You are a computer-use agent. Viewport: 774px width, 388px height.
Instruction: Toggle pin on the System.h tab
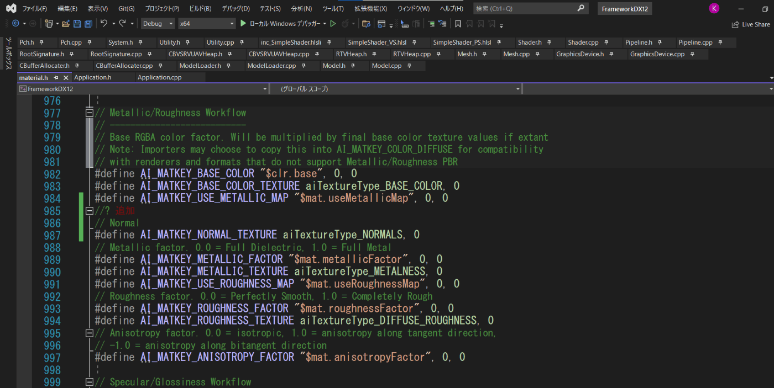pyautogui.click(x=140, y=42)
